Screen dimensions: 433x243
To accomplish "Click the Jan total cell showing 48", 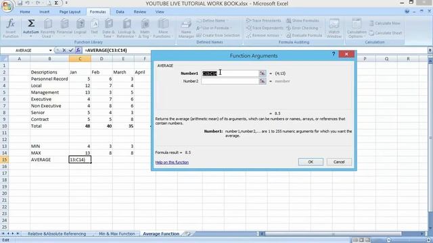I will [x=80, y=126].
